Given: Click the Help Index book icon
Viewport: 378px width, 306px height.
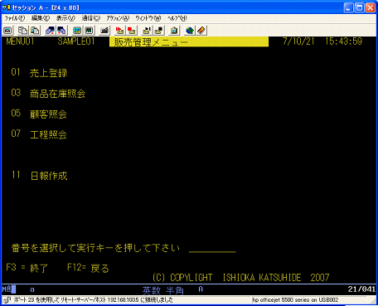Looking at the screenshot, I should click(x=201, y=30).
